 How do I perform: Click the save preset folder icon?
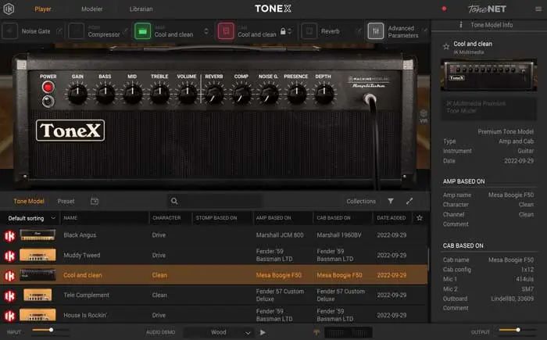coord(95,201)
